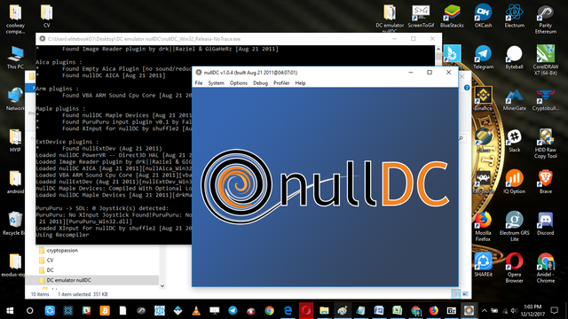Switch Explorer to details view icon
This screenshot has height=319, width=568.
455,293
